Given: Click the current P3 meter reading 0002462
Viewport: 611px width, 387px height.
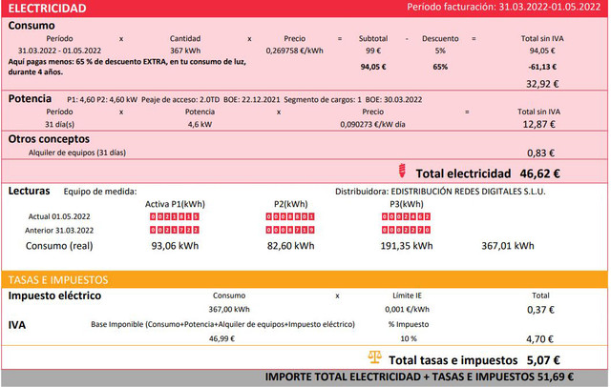Looking at the screenshot, I should tap(406, 216).
